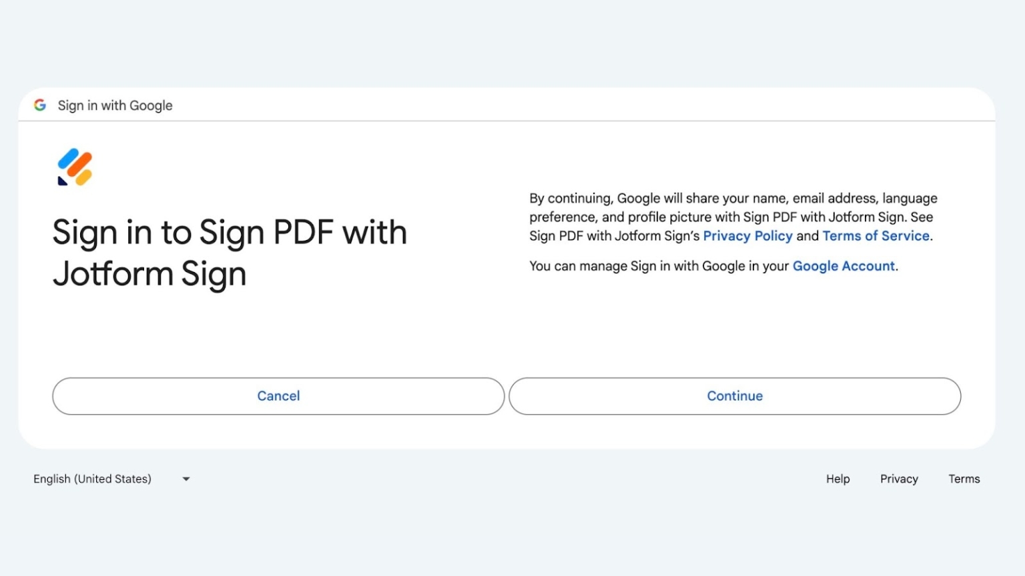Click Privacy in the footer
The image size is (1025, 576).
pyautogui.click(x=898, y=479)
